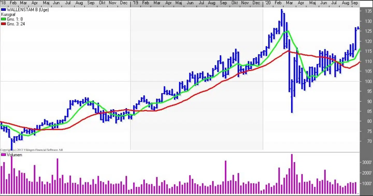Click the 70 price level on the axis

368,141
